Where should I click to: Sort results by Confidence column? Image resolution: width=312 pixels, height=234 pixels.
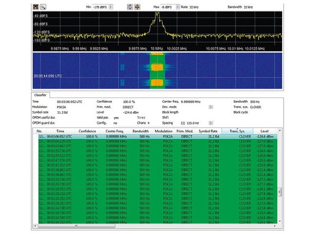tap(87, 131)
